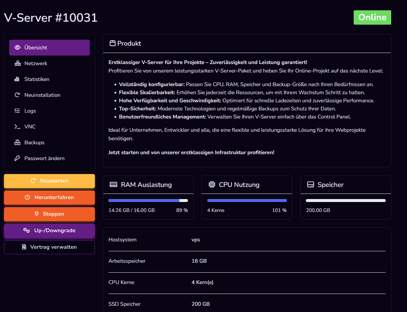Click the 14.26 GB / 16.00 GB value
Screen dimensions: 407x312
coord(132,210)
